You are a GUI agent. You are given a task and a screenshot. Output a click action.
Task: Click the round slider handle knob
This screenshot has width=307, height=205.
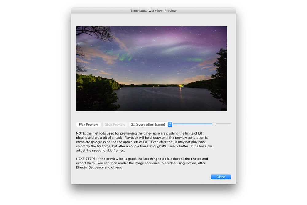214,124
